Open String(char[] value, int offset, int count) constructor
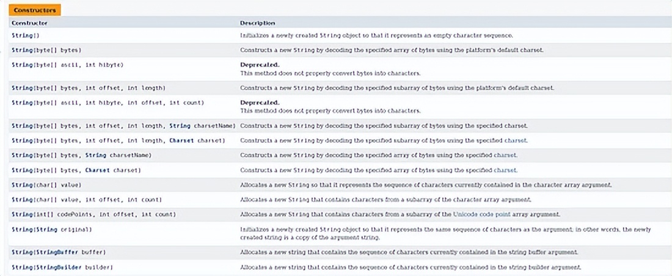The image size is (672, 276). click(21, 200)
